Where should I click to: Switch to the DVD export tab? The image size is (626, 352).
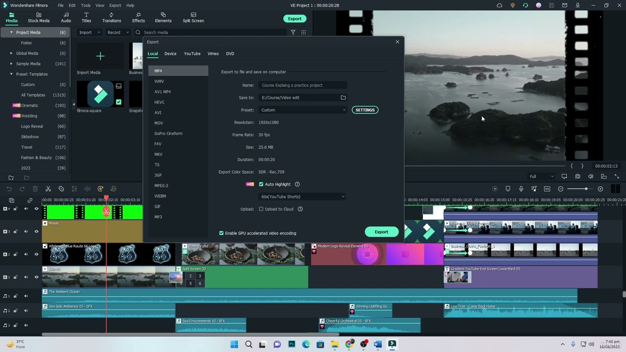(x=230, y=54)
